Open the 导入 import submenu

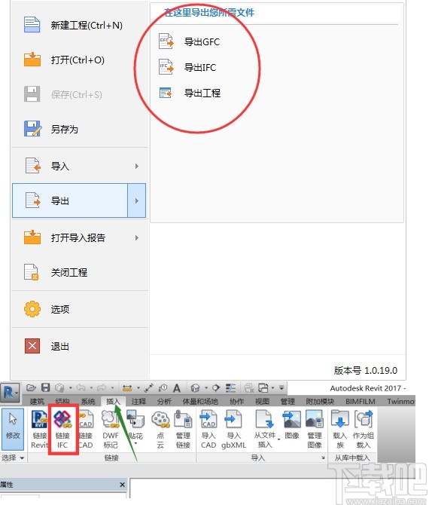(80, 166)
